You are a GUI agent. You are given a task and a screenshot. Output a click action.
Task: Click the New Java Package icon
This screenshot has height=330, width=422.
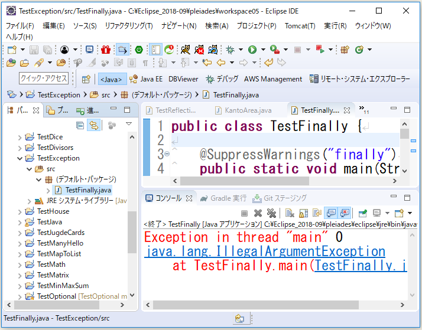(x=345, y=50)
